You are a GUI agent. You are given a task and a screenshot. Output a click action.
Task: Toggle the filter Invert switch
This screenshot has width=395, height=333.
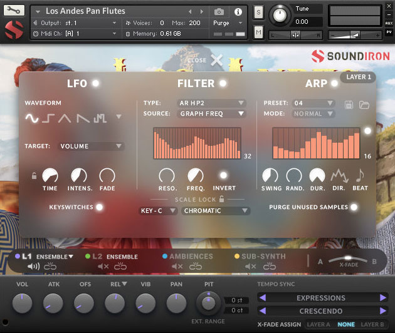pyautogui.click(x=223, y=175)
